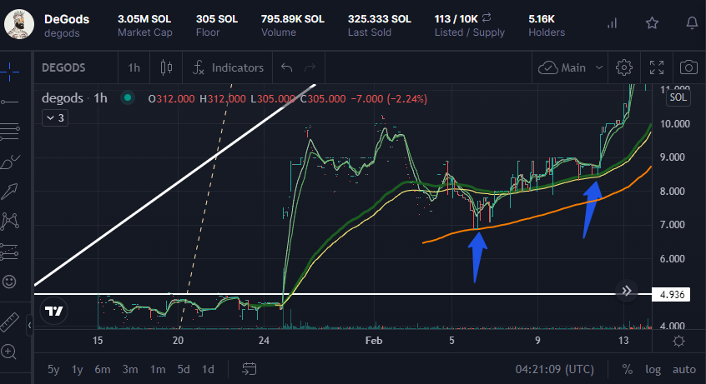Image resolution: width=706 pixels, height=384 pixels.
Task: Activate the zoom in tool
Action: click(x=9, y=352)
